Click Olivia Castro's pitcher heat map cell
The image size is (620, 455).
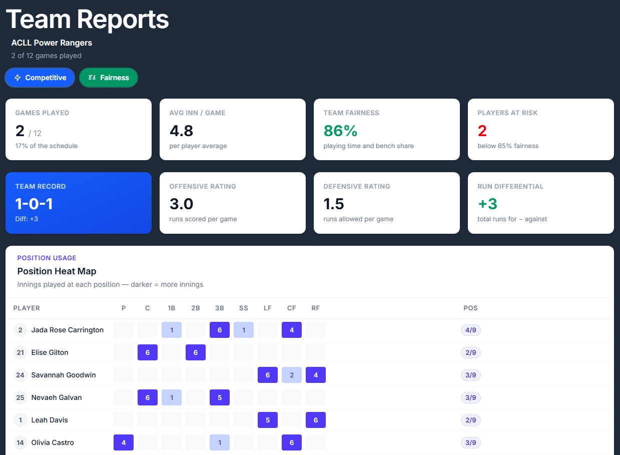point(124,442)
